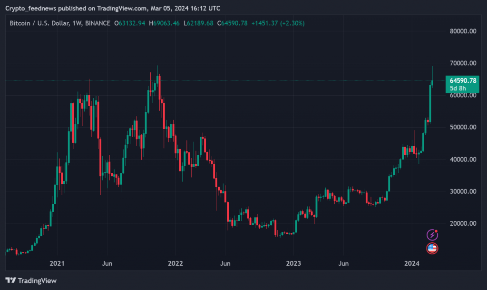
Task: Click the 20000.00 price axis label
Action: [x=463, y=223]
